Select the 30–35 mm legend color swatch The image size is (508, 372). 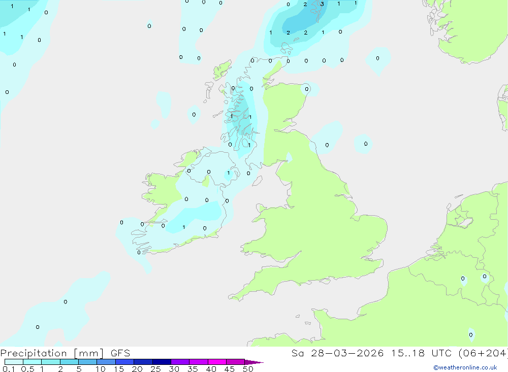coord(180,362)
